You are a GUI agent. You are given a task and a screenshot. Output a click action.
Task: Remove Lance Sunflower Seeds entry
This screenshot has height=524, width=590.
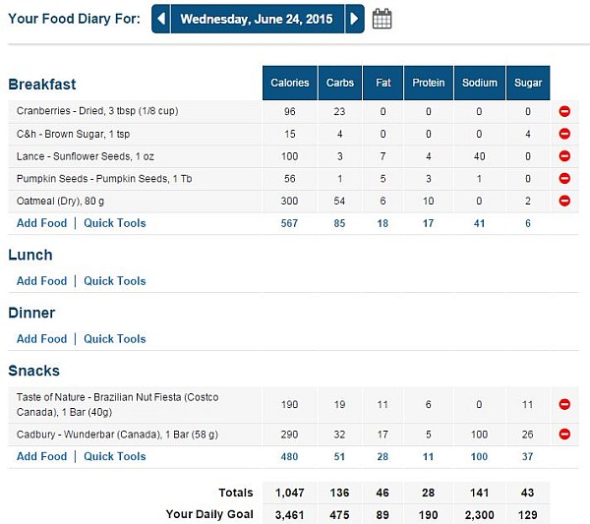point(564,156)
